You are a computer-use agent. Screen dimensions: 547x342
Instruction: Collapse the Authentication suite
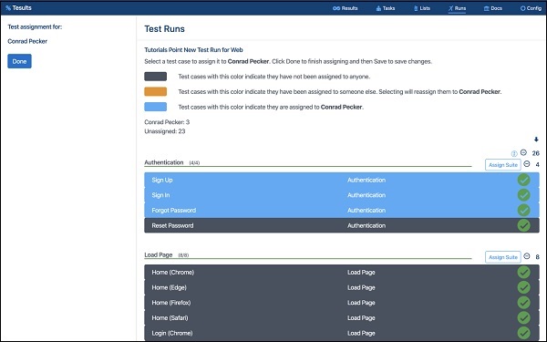tap(527, 164)
